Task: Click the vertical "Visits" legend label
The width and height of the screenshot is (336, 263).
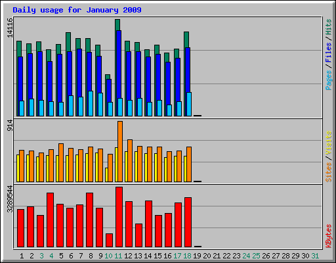Action: click(329, 143)
